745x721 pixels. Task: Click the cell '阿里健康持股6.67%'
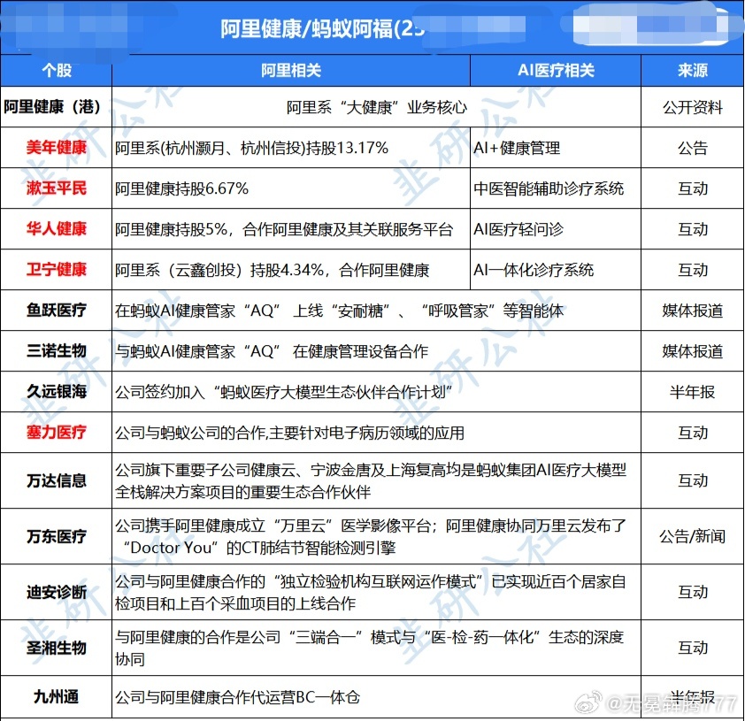click(291, 188)
